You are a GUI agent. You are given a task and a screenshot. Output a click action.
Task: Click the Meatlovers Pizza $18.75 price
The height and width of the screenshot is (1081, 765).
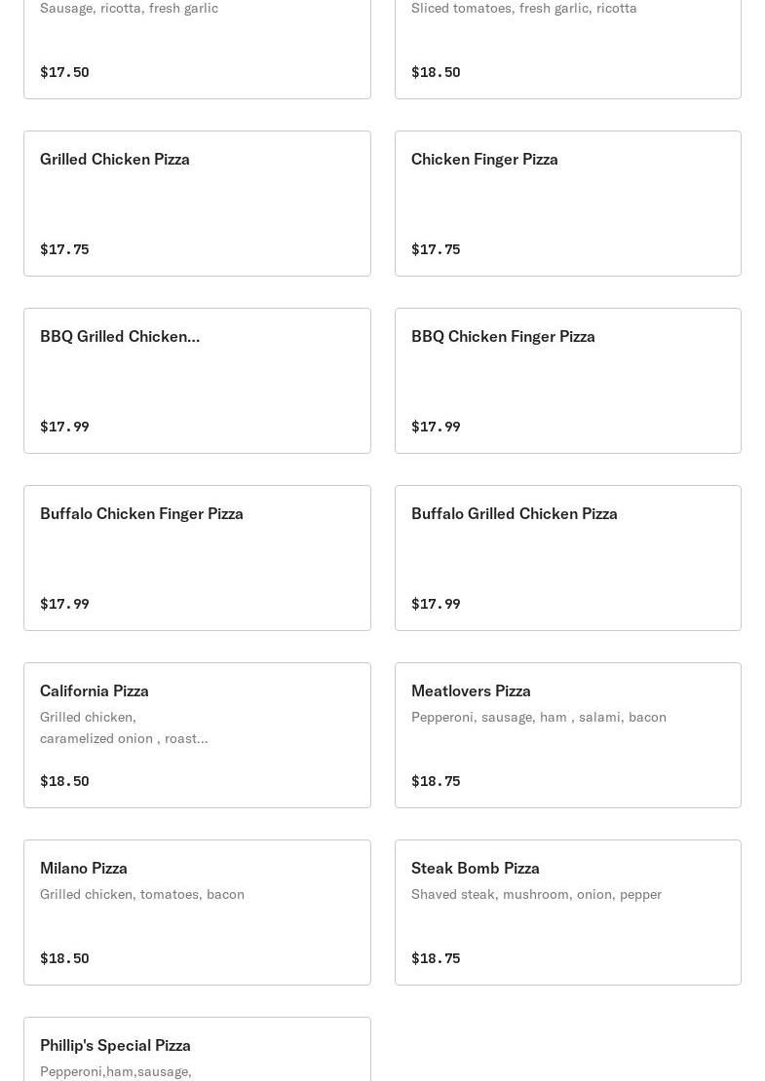coord(436,781)
